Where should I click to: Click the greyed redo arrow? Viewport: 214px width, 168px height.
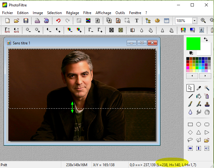click(67, 21)
